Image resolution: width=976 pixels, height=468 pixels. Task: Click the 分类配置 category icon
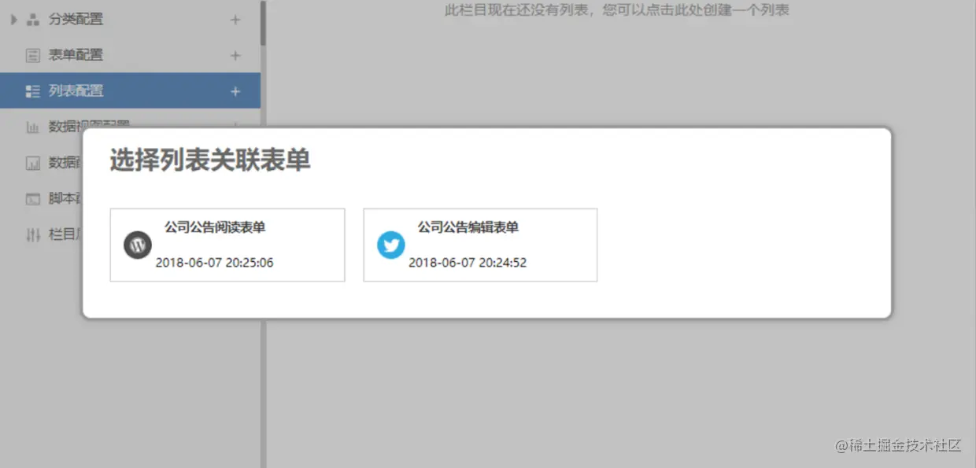tap(33, 20)
